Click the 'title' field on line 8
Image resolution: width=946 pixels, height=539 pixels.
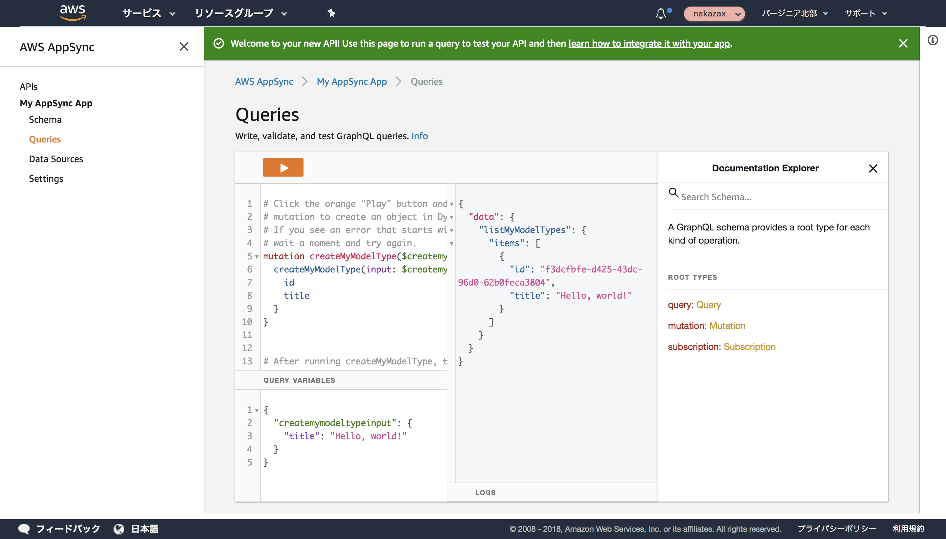(x=297, y=296)
